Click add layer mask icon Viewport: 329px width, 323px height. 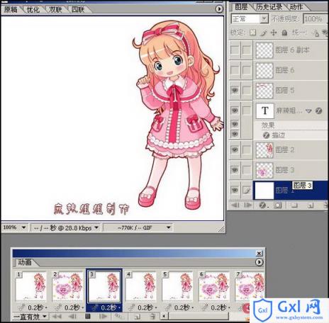[277, 205]
